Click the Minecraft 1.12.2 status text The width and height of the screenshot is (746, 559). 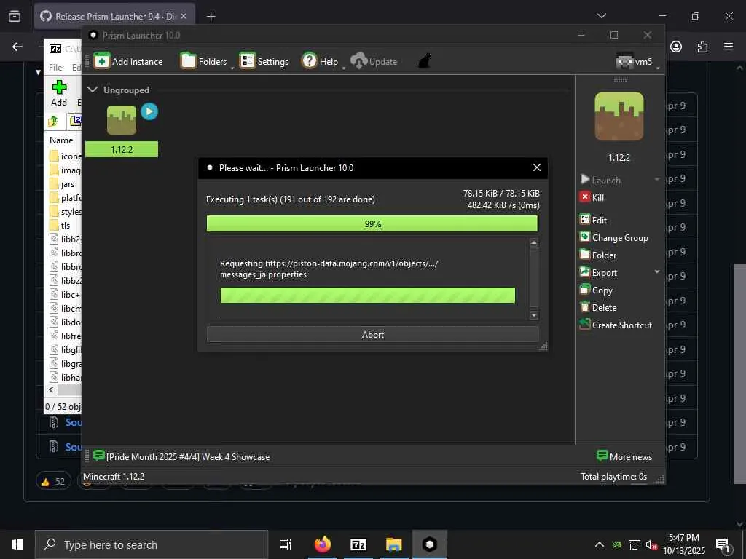pyautogui.click(x=114, y=476)
